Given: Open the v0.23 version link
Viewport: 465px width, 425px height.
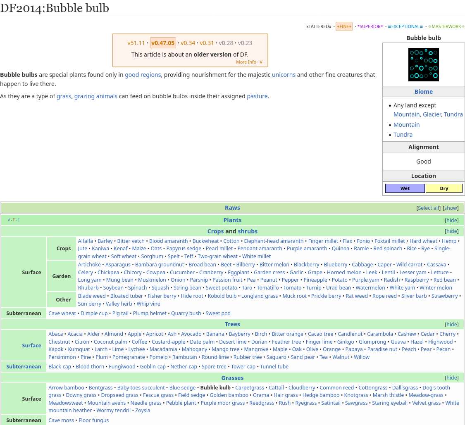Looking at the screenshot, I should 245,43.
